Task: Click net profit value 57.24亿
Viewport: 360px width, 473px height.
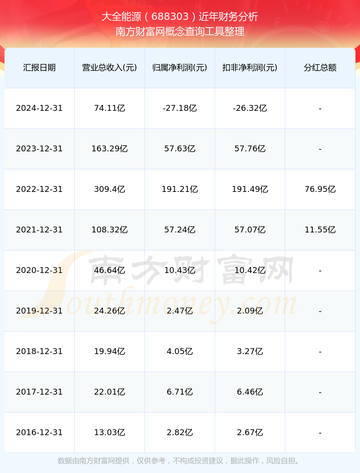Action: tap(180, 230)
